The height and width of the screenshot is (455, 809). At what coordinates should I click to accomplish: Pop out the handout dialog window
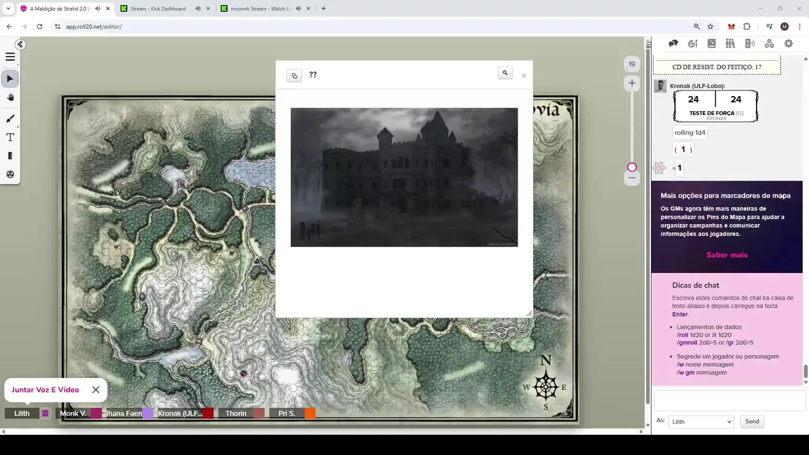click(294, 76)
